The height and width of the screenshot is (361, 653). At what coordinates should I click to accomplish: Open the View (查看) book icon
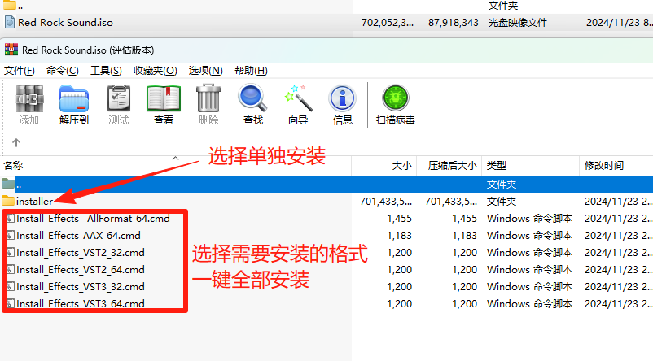pos(163,98)
